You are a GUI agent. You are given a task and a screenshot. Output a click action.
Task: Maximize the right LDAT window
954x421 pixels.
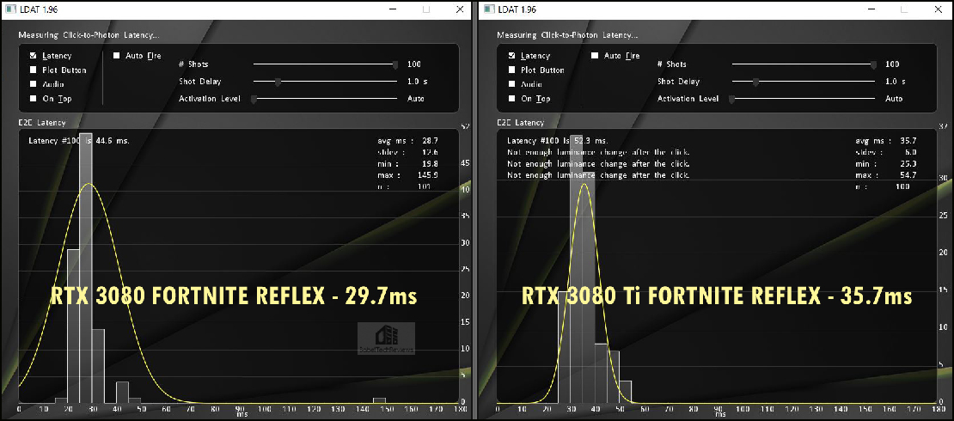click(905, 9)
